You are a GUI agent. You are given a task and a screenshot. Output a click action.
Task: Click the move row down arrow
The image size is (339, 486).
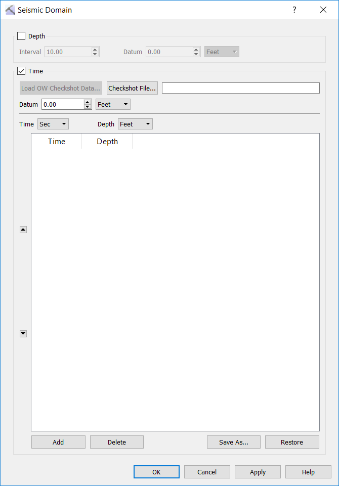[23, 334]
